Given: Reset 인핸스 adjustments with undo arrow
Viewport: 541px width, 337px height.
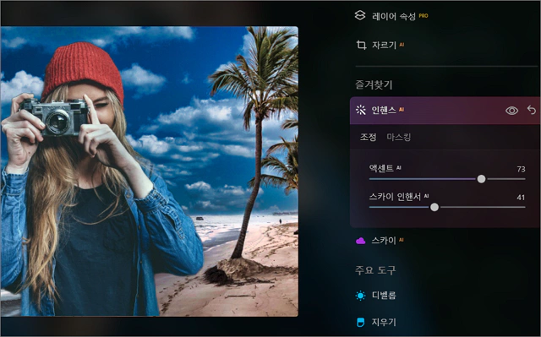Looking at the screenshot, I should [x=532, y=110].
